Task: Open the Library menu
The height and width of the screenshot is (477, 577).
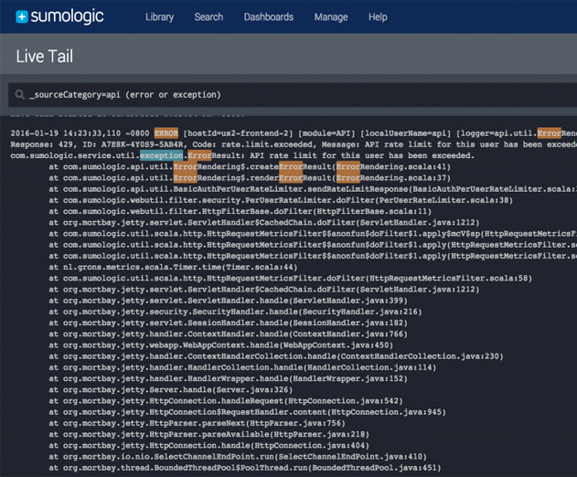Action: pos(160,17)
